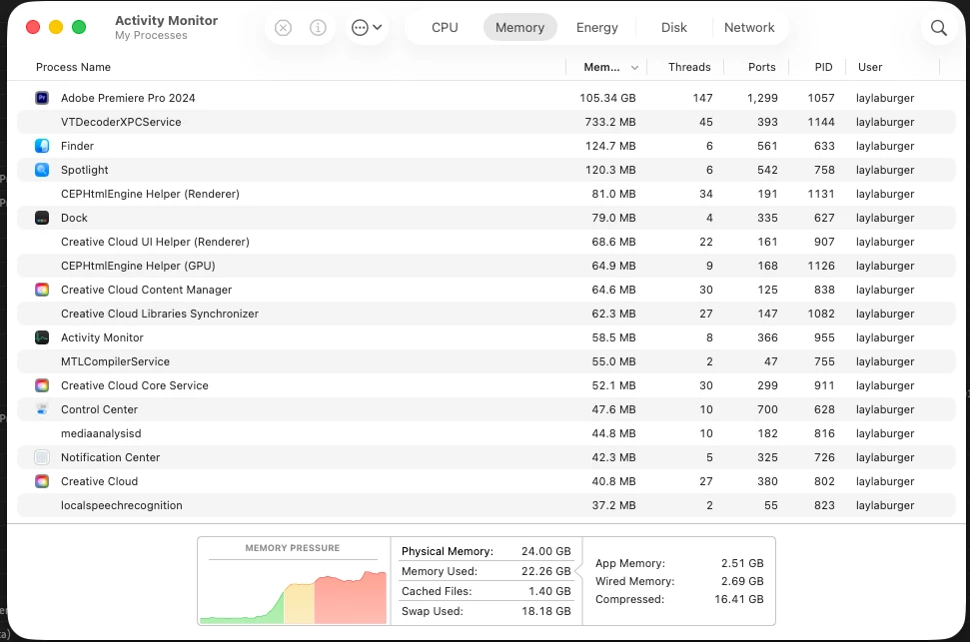Click the 733.2 MB memory value
Image resolution: width=970 pixels, height=642 pixels.
click(x=610, y=122)
